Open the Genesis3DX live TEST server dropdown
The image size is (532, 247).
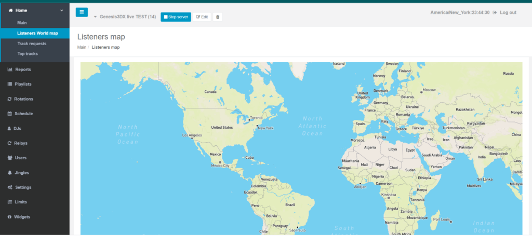125,17
